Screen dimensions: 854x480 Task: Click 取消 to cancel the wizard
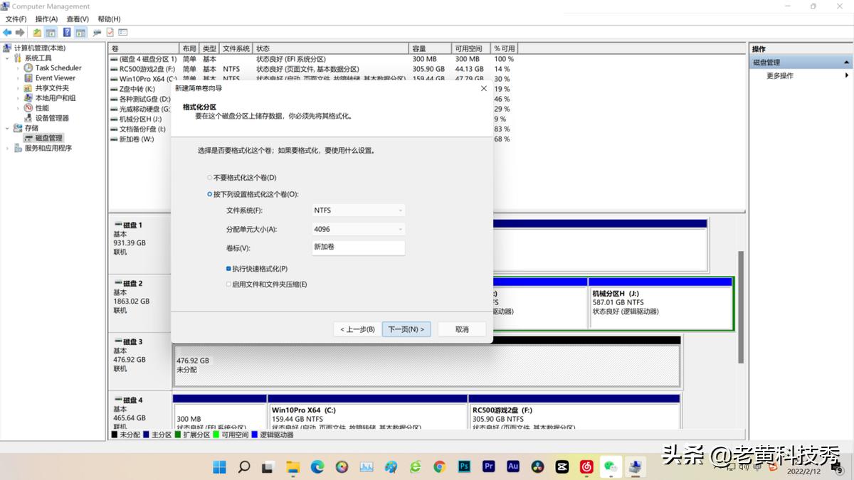(x=462, y=329)
